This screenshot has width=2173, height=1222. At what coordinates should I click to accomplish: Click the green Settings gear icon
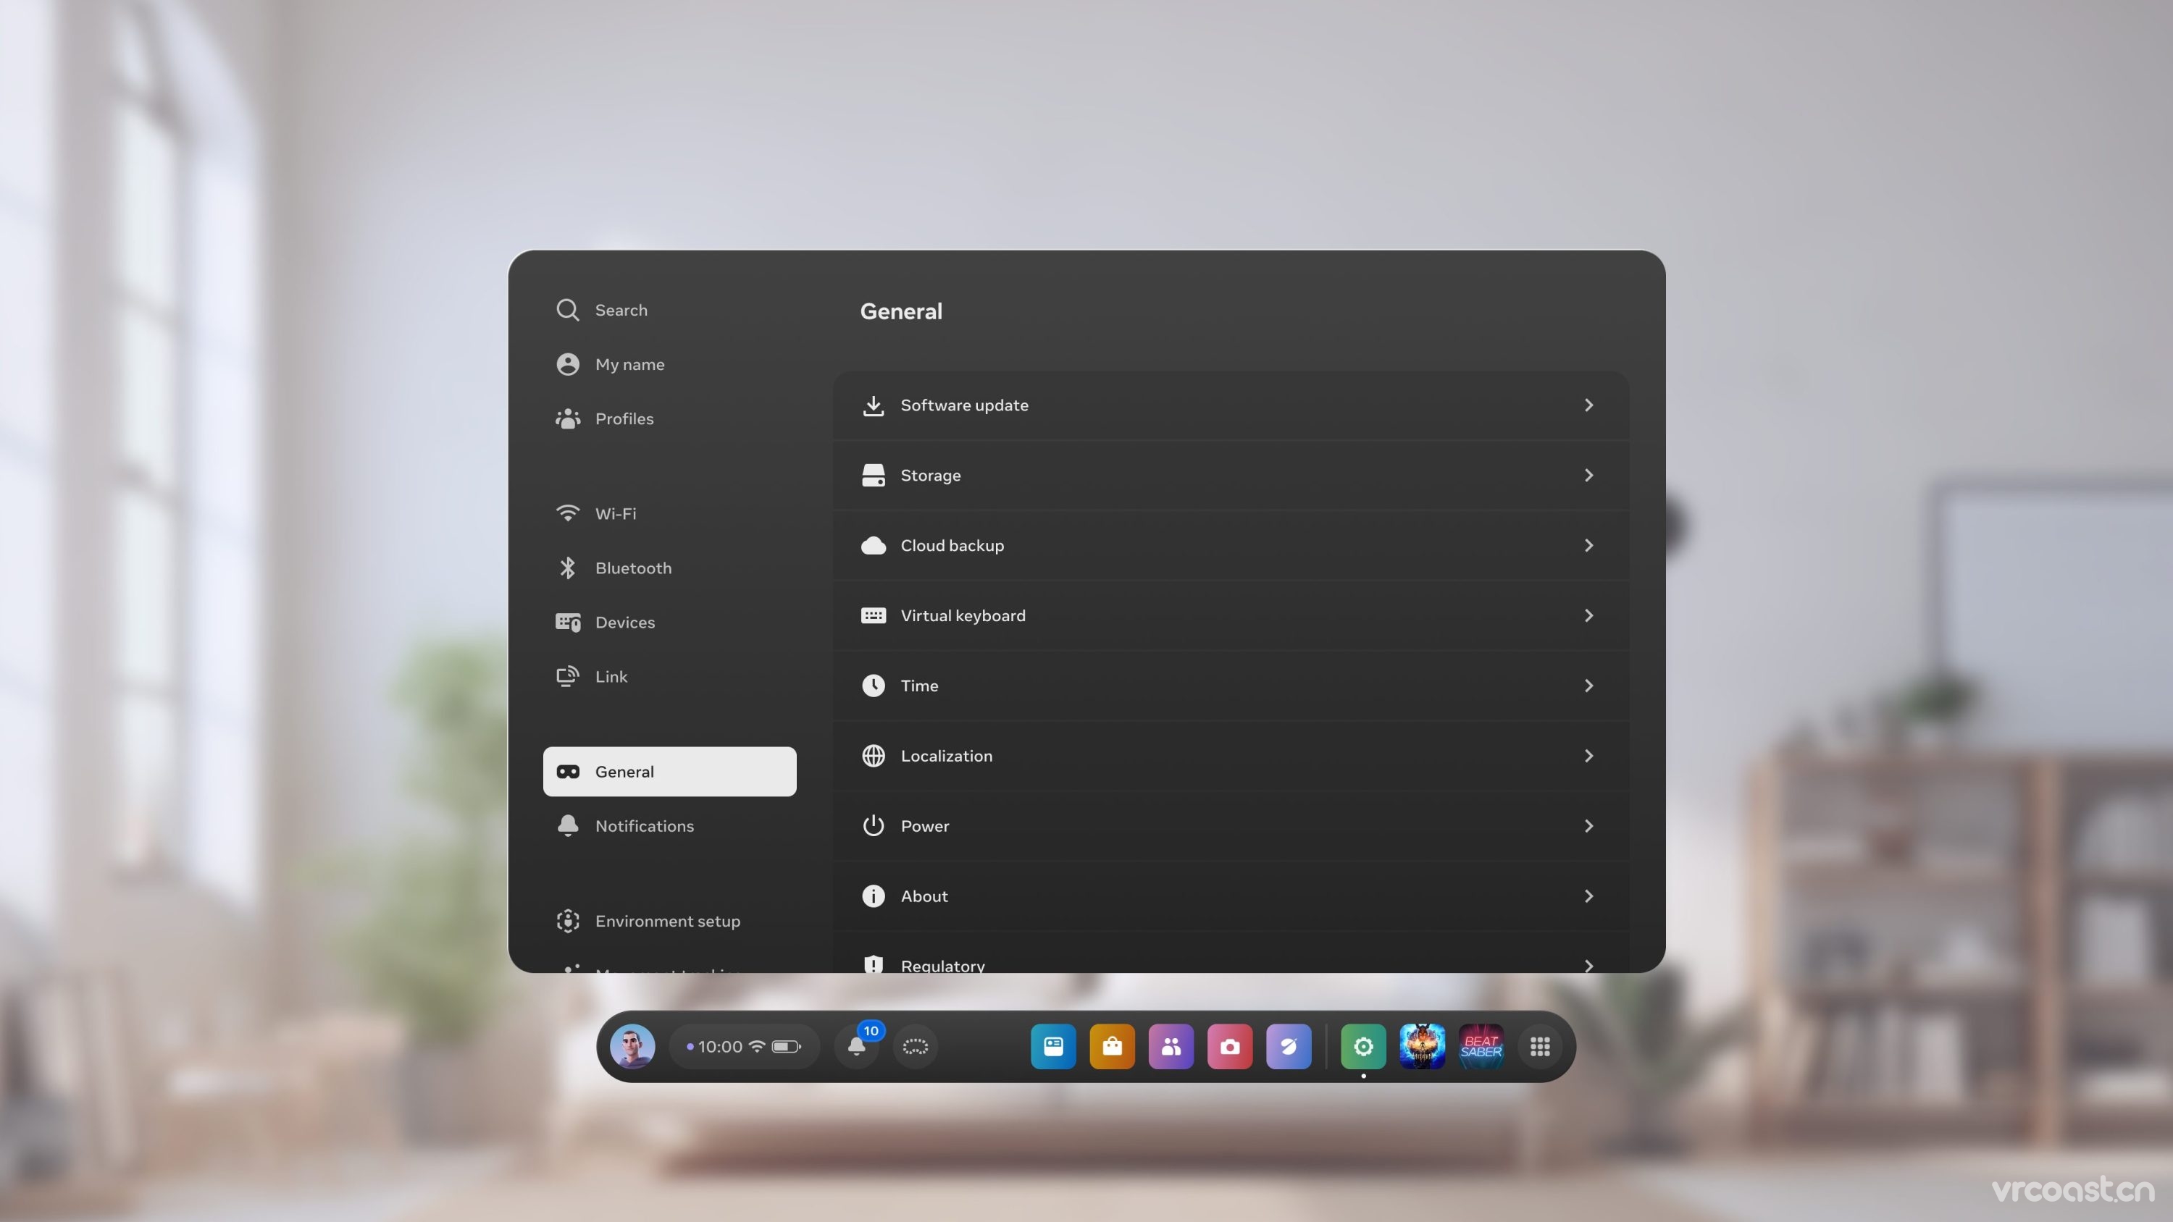1362,1046
